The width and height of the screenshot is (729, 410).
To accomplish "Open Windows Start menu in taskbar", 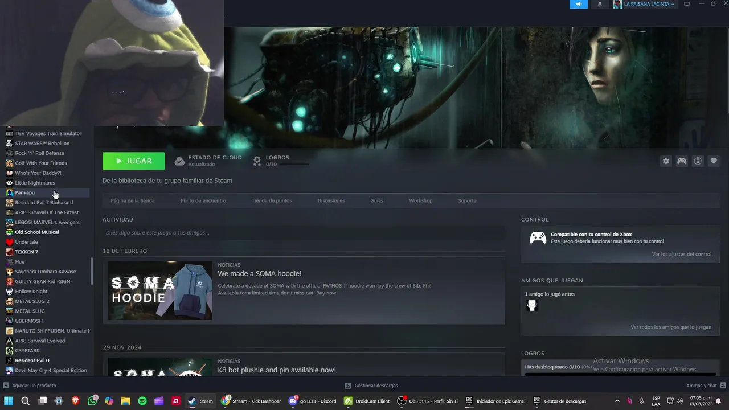I will click(x=9, y=401).
